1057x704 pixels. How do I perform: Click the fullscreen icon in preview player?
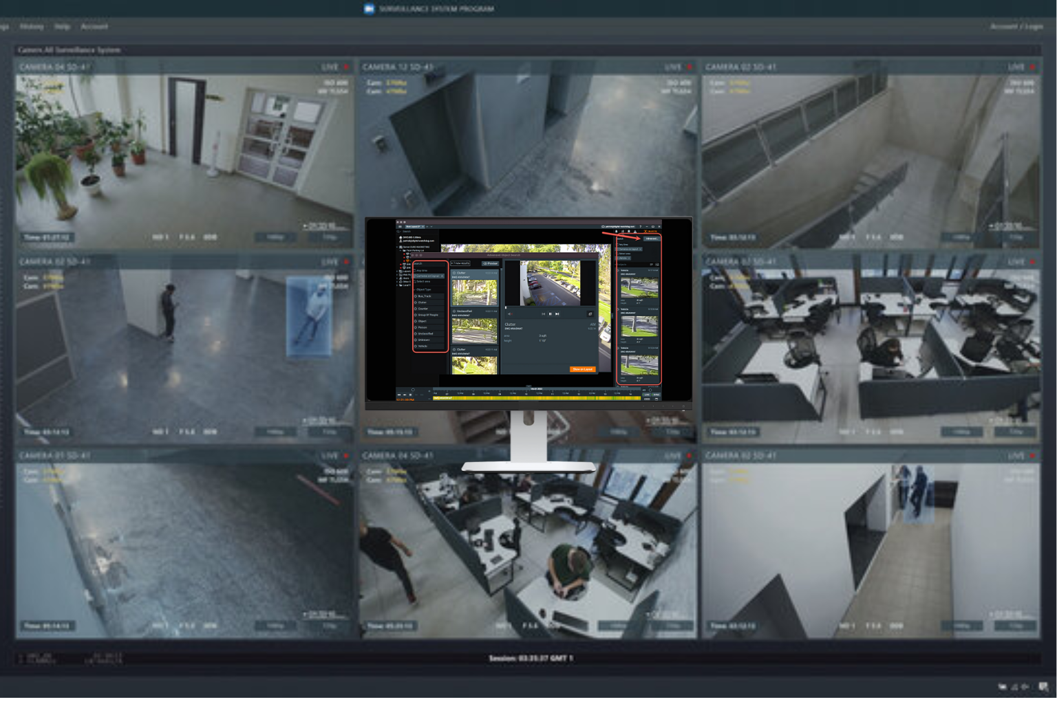pos(590,314)
